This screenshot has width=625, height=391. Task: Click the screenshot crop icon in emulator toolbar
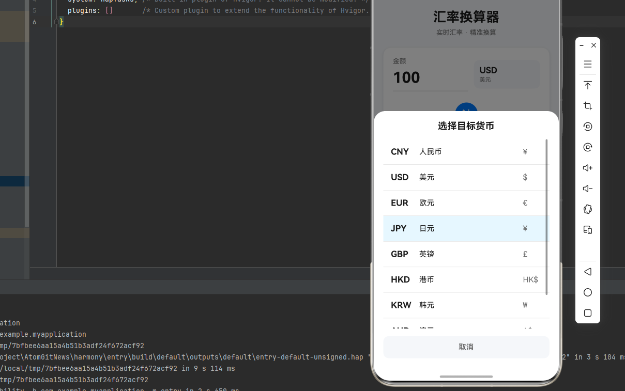588,106
